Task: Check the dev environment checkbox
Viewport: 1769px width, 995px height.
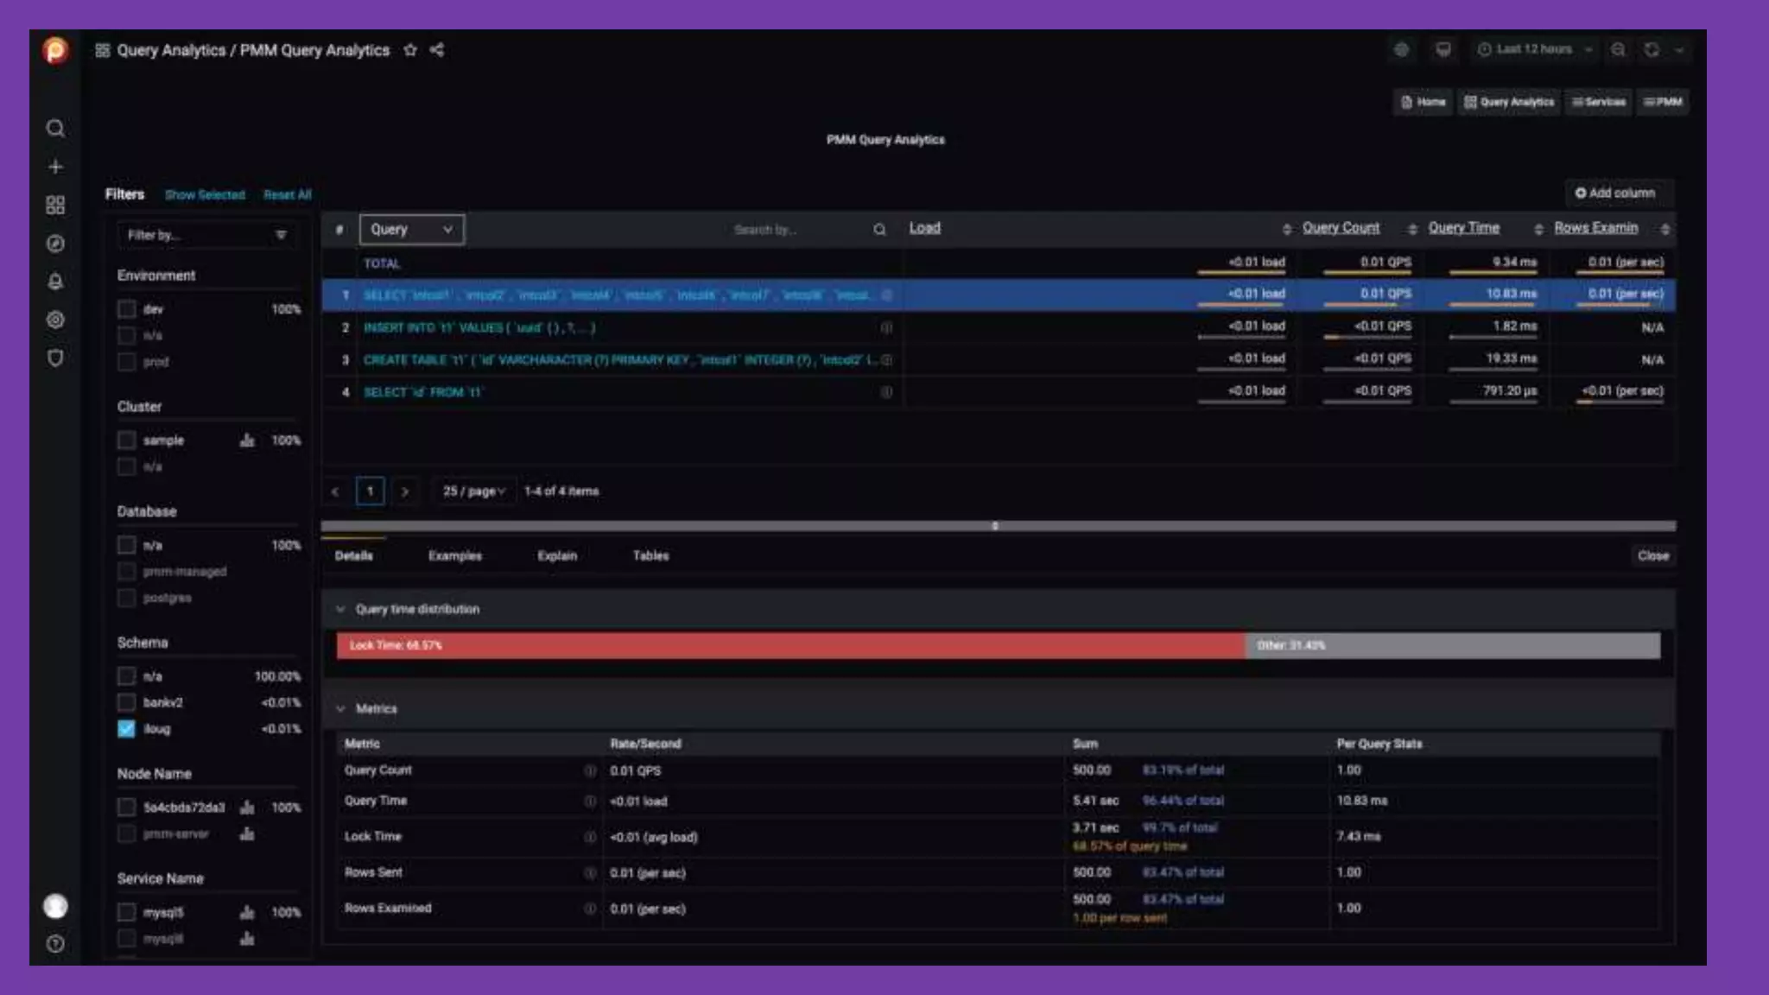Action: click(127, 309)
